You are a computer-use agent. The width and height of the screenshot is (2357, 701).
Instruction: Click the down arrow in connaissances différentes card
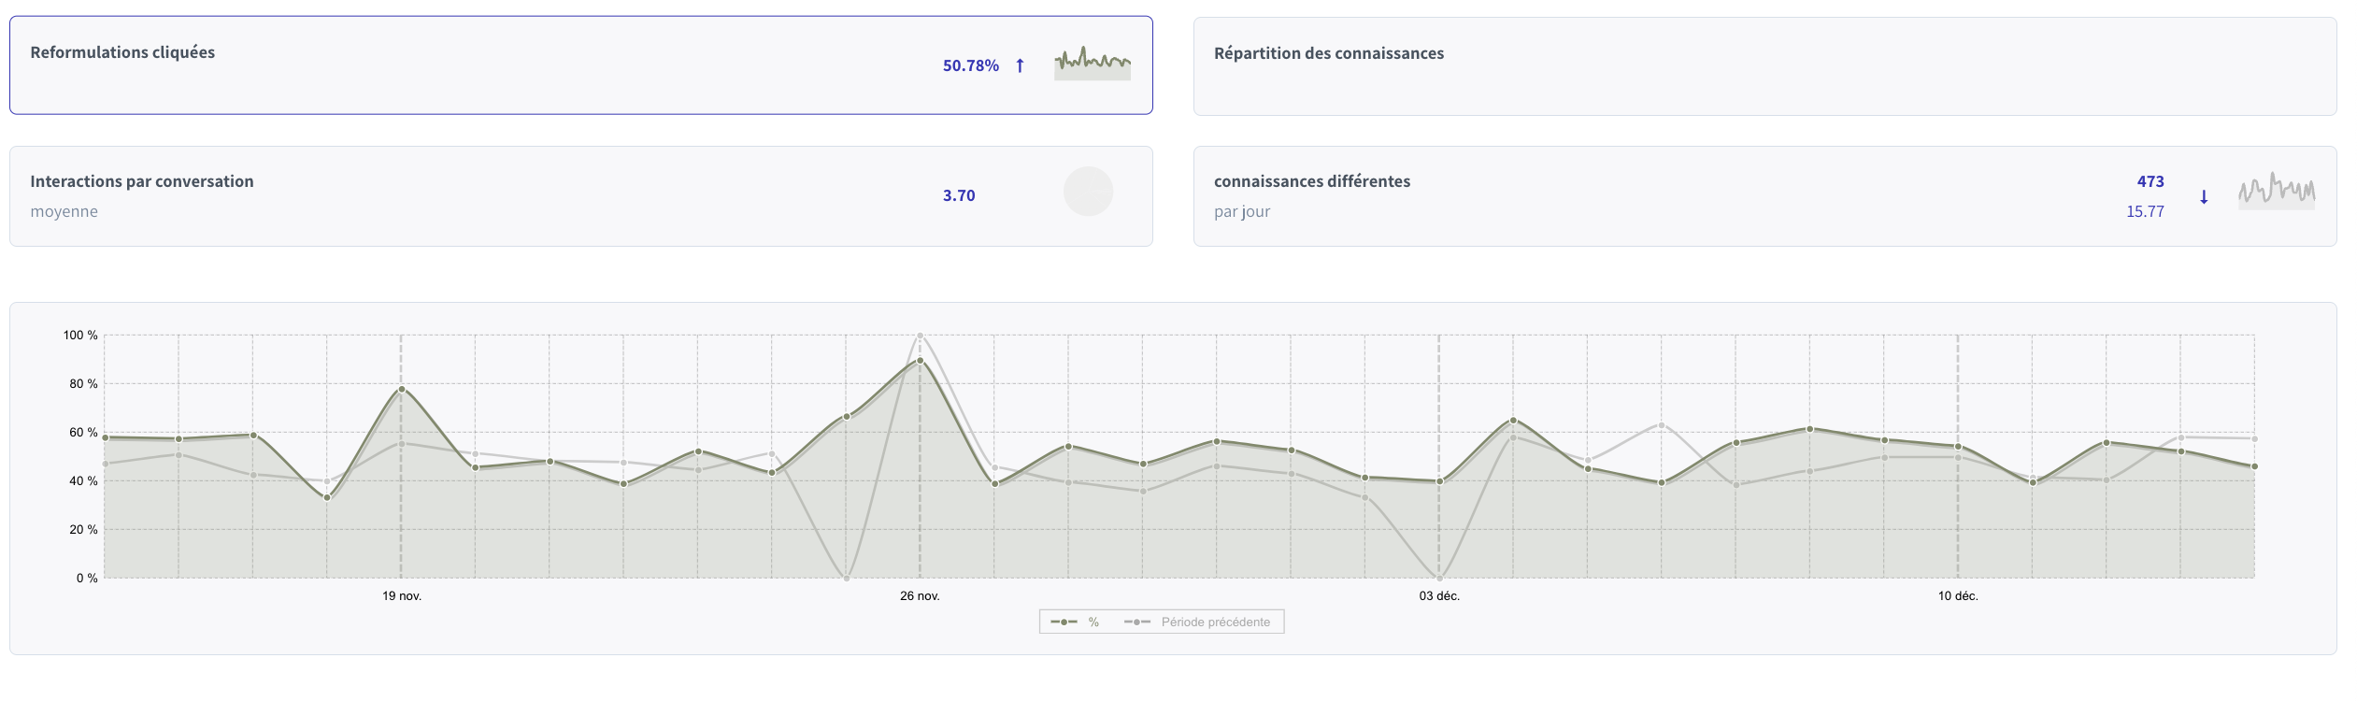click(2204, 197)
